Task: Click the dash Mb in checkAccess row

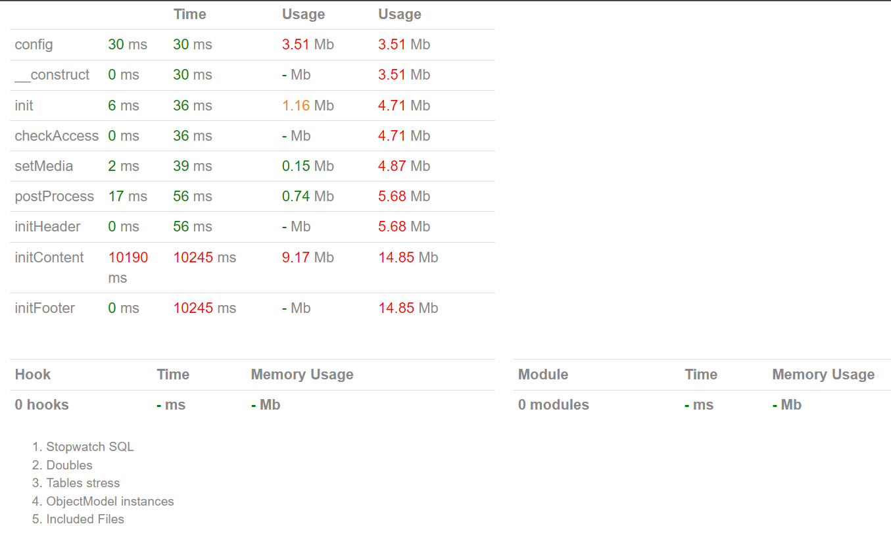Action: tap(297, 135)
